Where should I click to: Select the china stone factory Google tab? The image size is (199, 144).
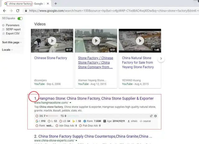26,3
